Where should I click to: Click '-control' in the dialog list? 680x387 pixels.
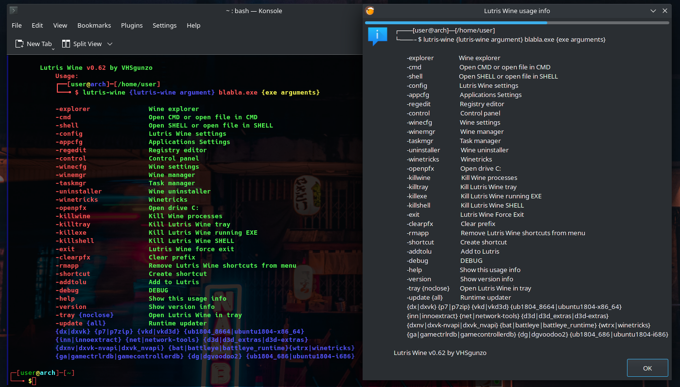pos(418,113)
